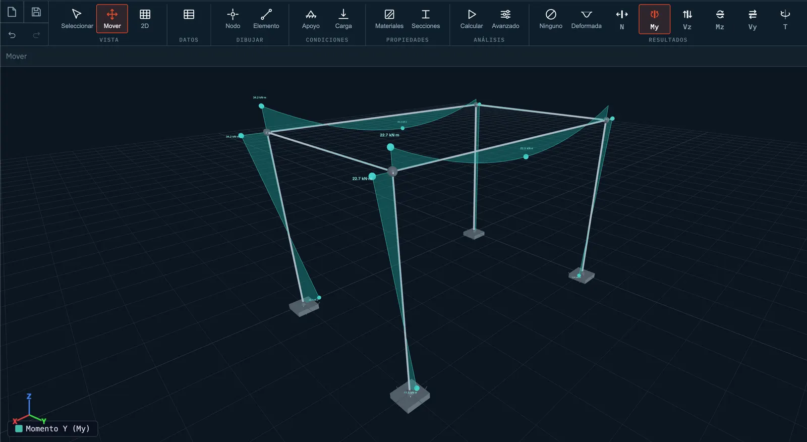
Task: Open the Secciones properties
Action: [x=426, y=19]
